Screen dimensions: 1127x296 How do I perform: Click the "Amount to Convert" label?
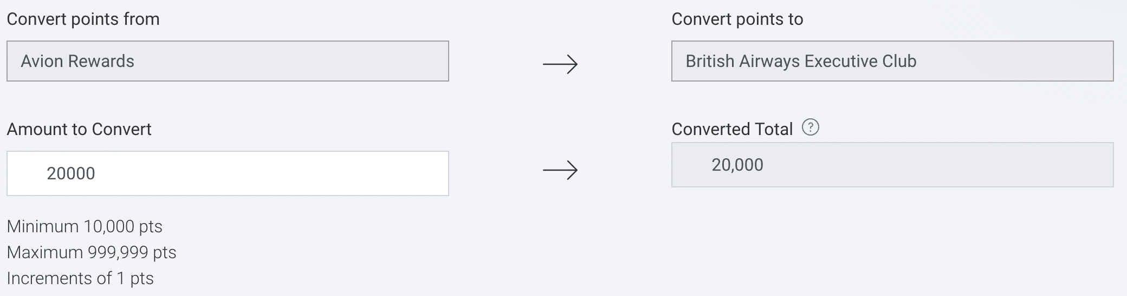[x=79, y=130]
